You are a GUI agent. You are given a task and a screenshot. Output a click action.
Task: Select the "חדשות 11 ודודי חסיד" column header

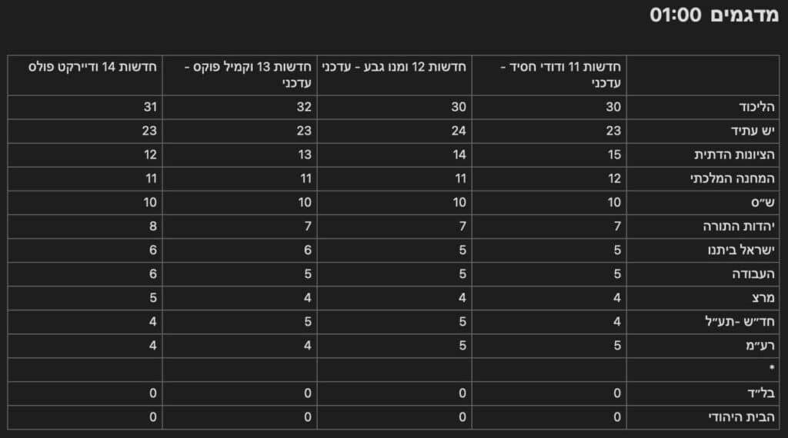pos(563,75)
